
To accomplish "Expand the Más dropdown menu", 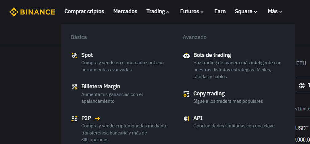I will 275,12.
